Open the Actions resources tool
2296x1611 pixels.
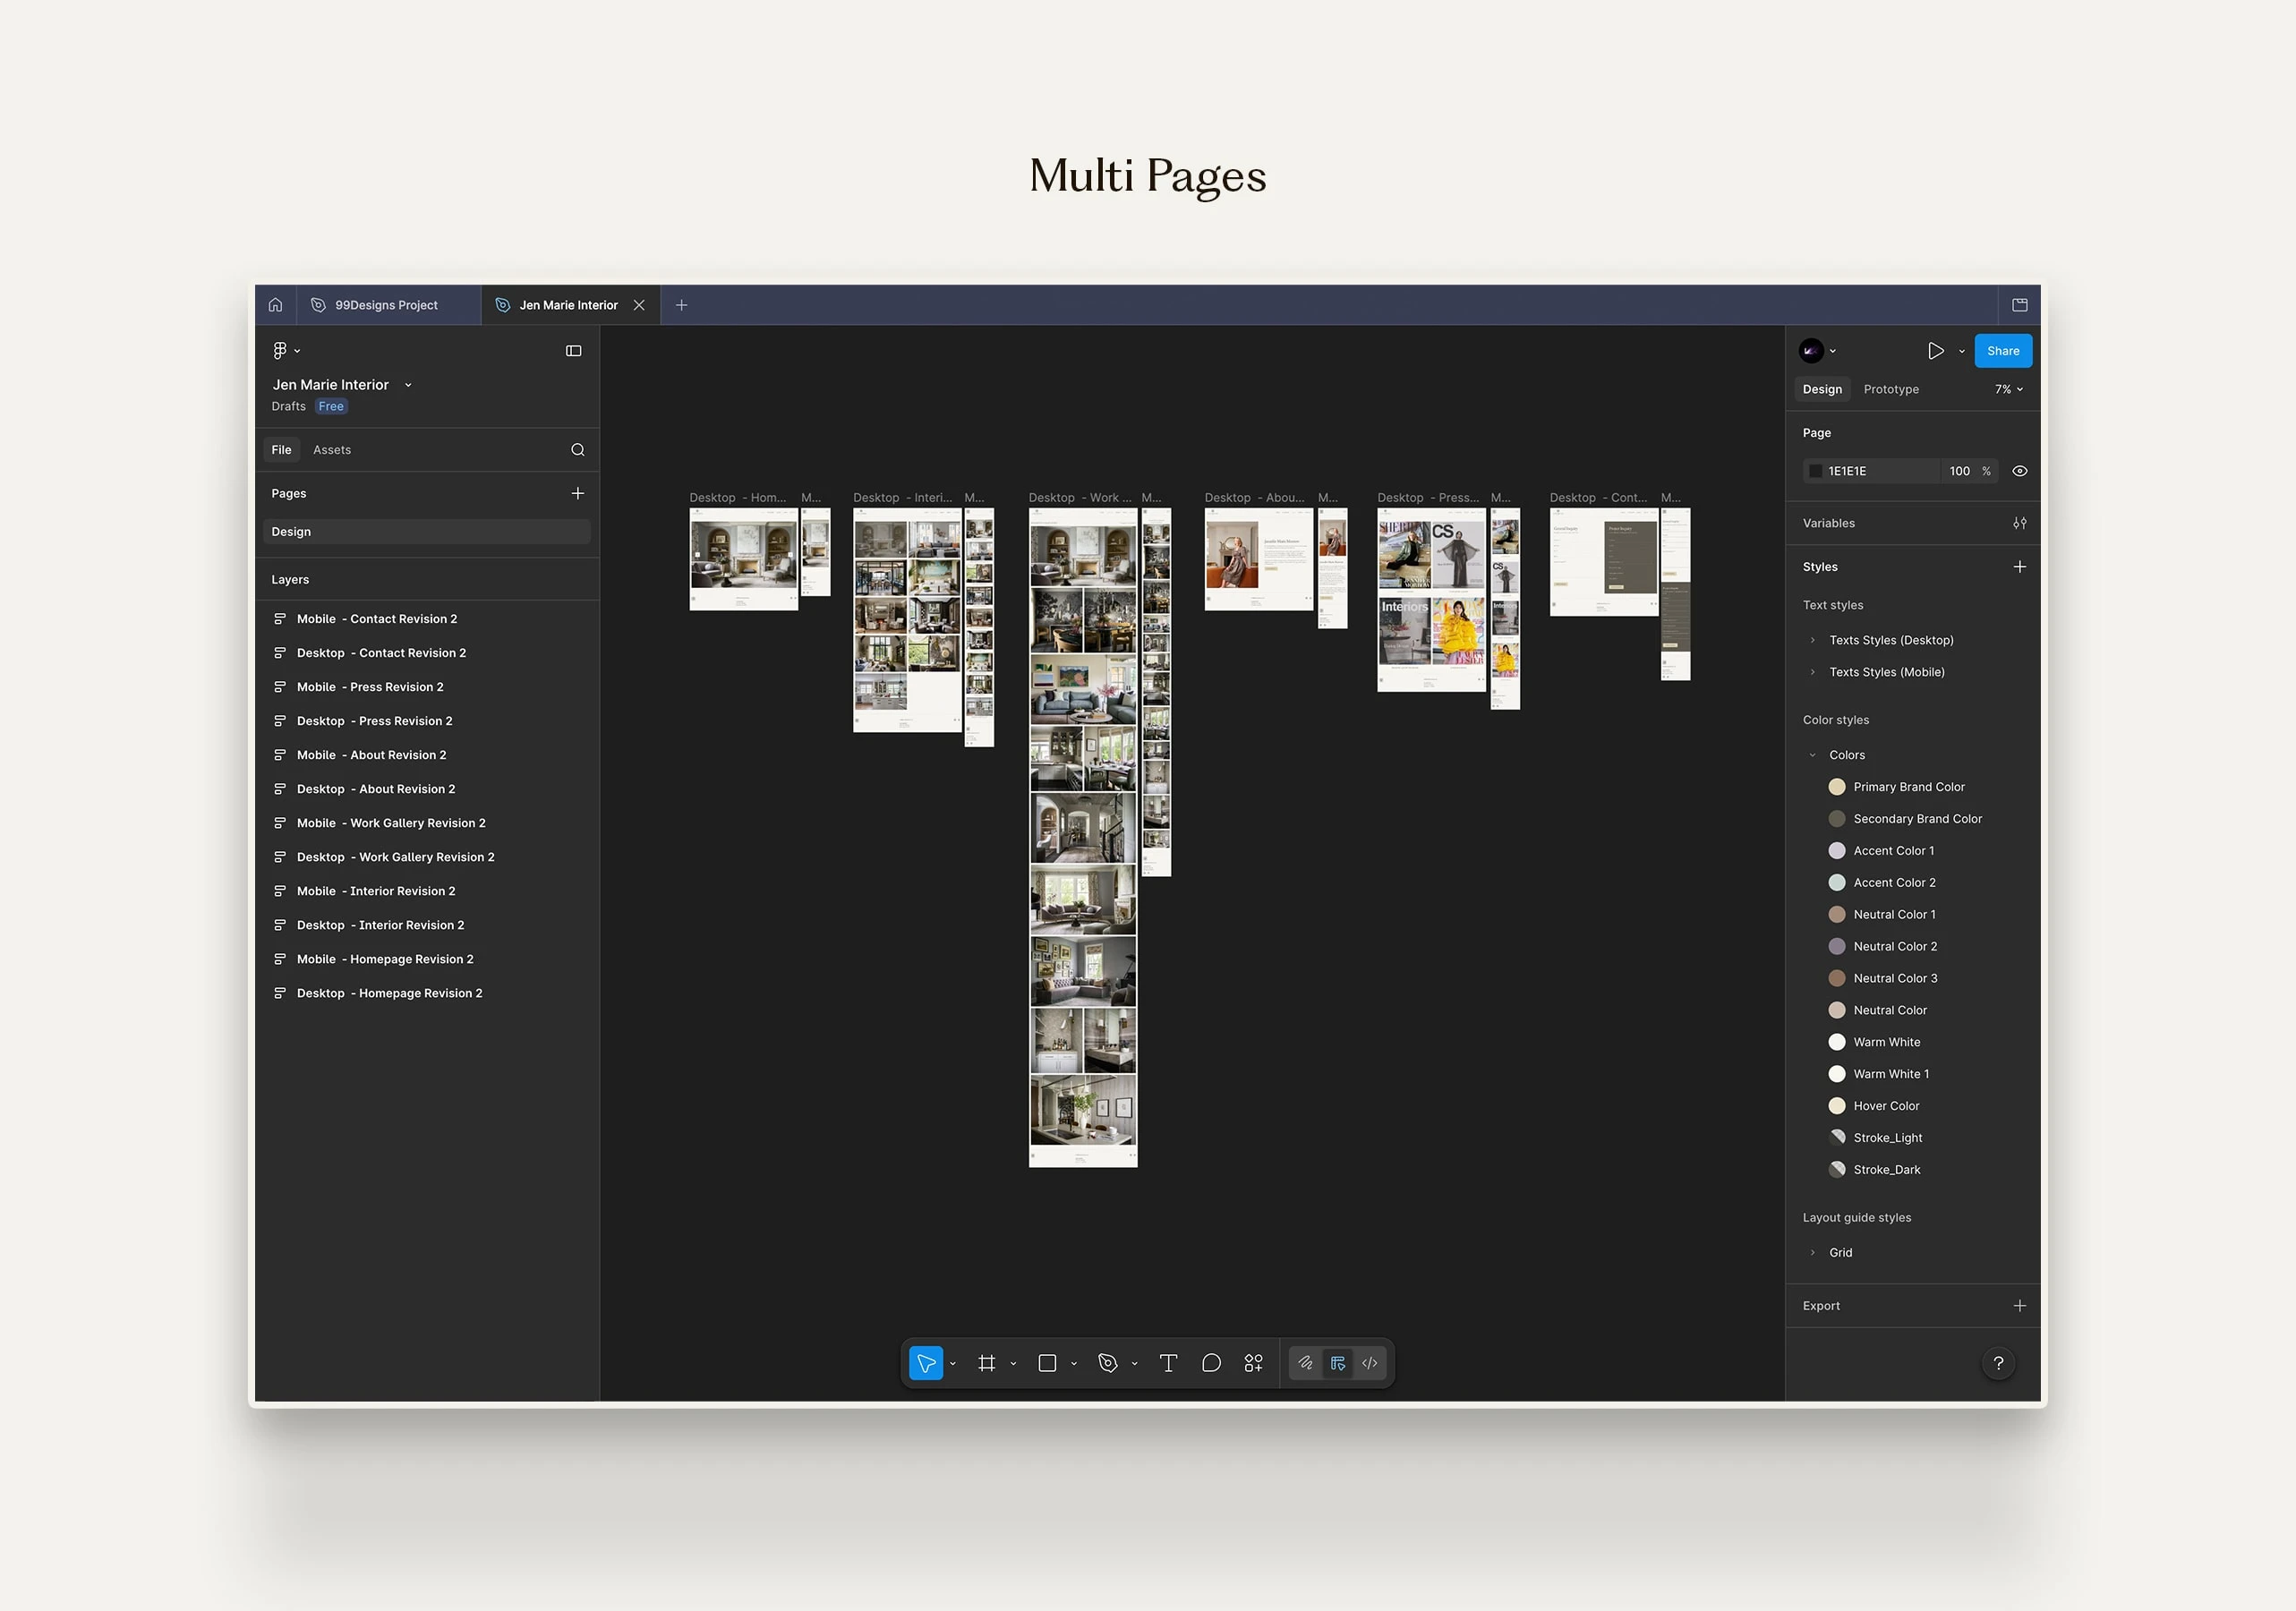[1253, 1363]
